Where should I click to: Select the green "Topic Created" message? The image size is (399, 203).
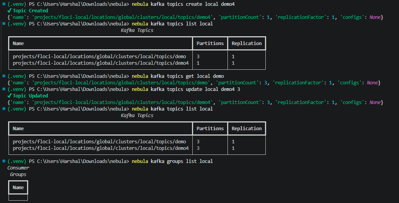tap(30, 11)
